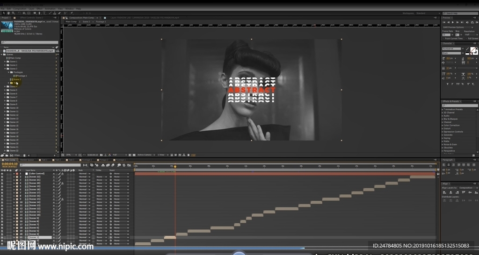Expand the Color Correction effects category
This screenshot has height=255, width=479.
point(442,125)
